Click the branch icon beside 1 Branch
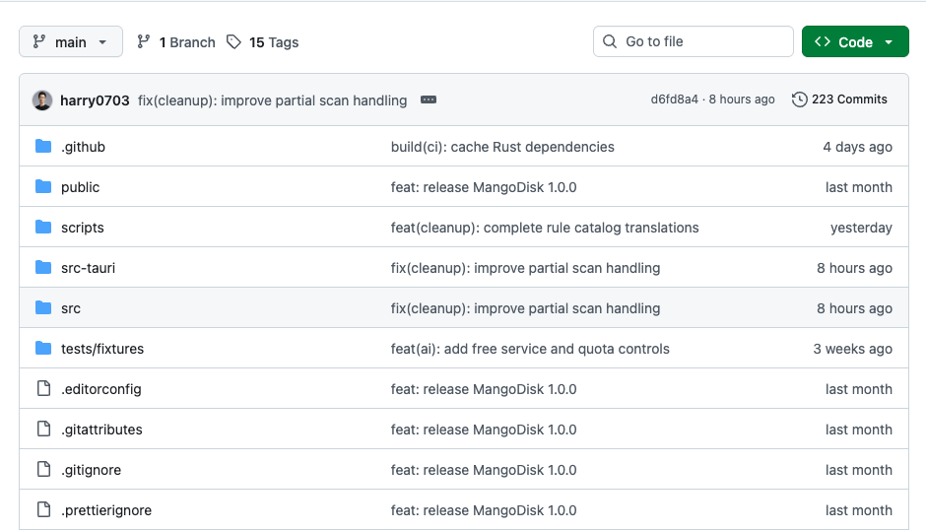The image size is (926, 530). [x=144, y=42]
